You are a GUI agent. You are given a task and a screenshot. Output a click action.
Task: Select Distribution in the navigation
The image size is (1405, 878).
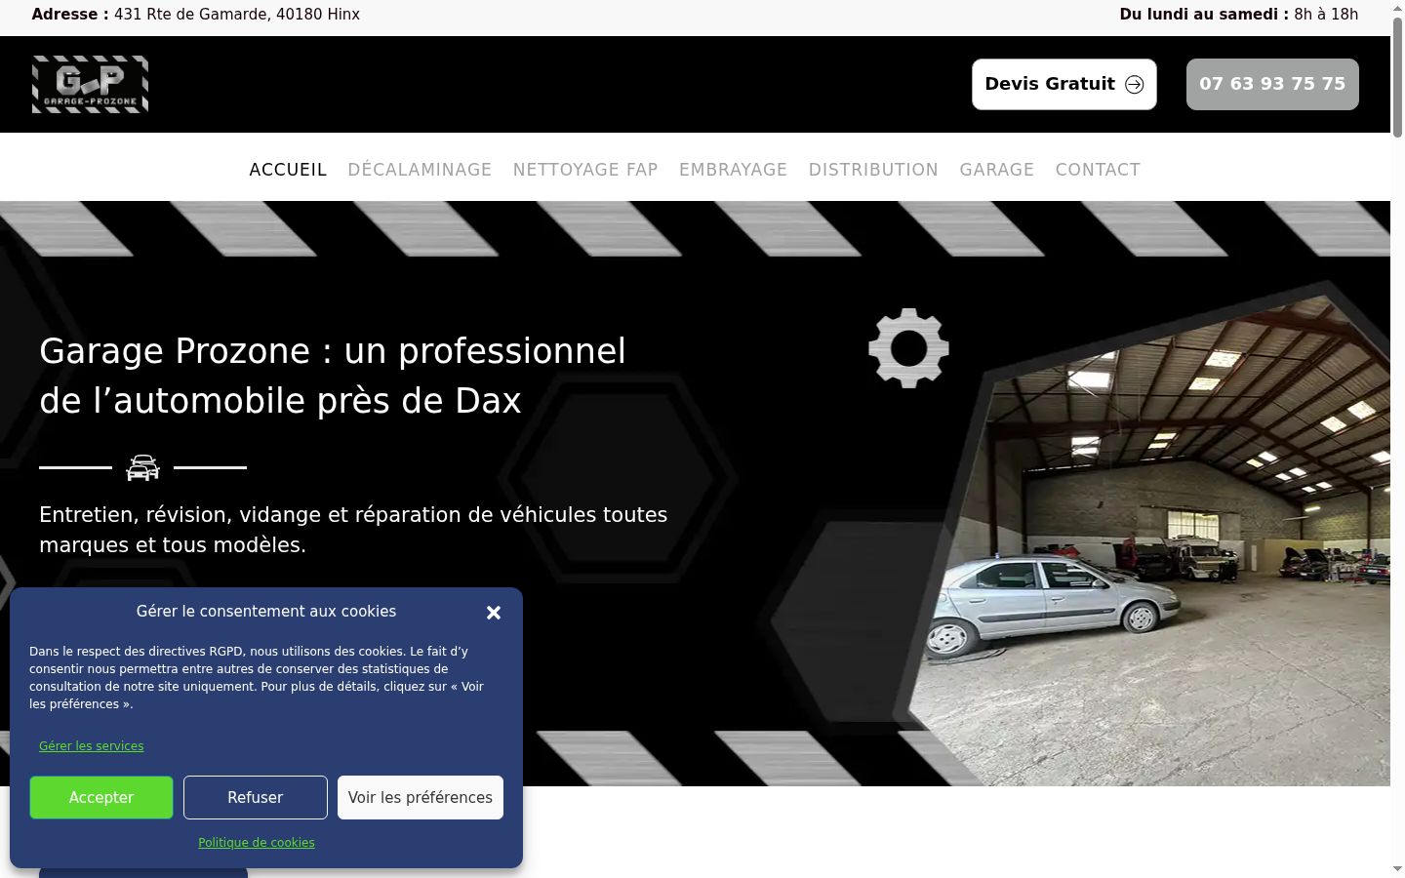point(873,170)
